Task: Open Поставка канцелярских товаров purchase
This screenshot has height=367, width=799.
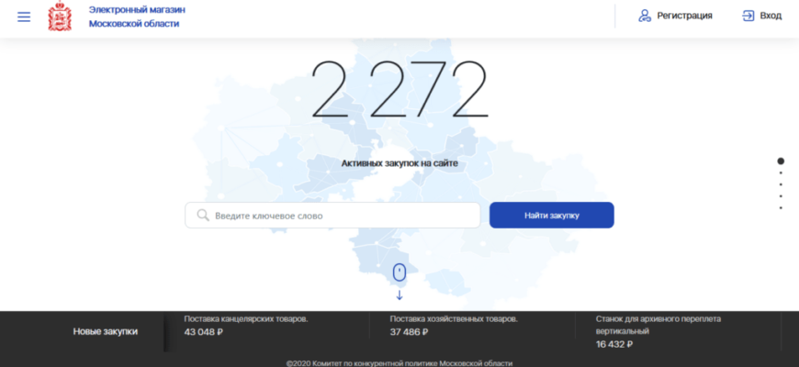Action: pos(245,319)
